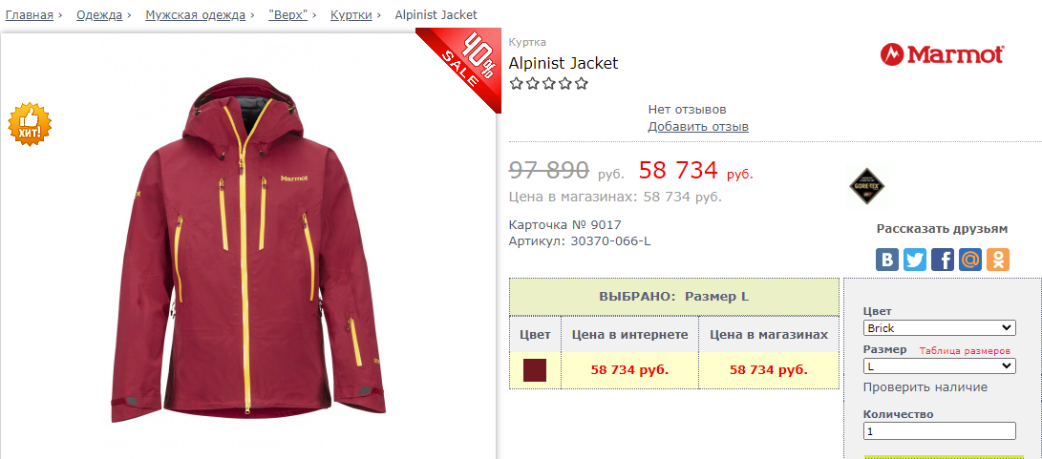This screenshot has width=1042, height=459.
Task: Share on Twitter bird icon
Action: tap(915, 259)
